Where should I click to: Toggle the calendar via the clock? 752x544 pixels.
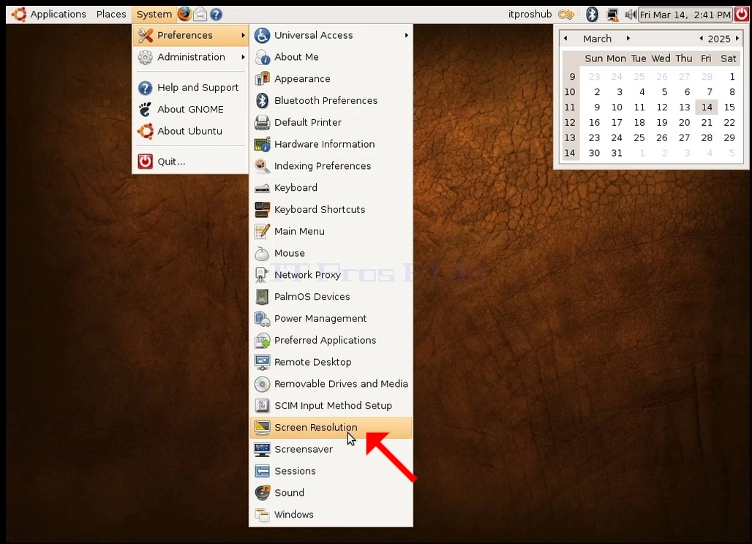[685, 15]
